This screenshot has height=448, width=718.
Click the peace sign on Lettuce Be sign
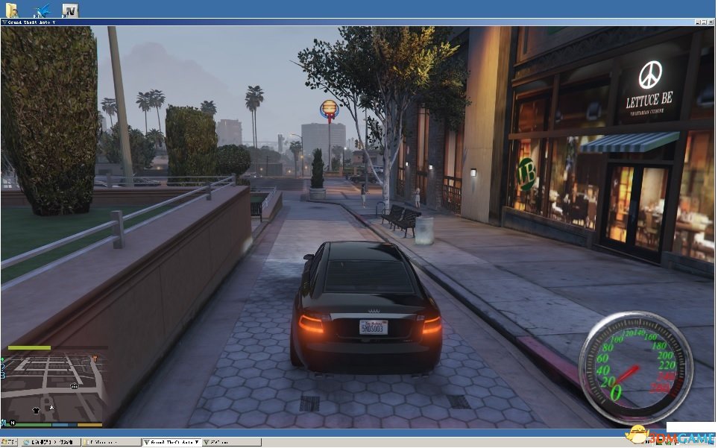(x=650, y=75)
